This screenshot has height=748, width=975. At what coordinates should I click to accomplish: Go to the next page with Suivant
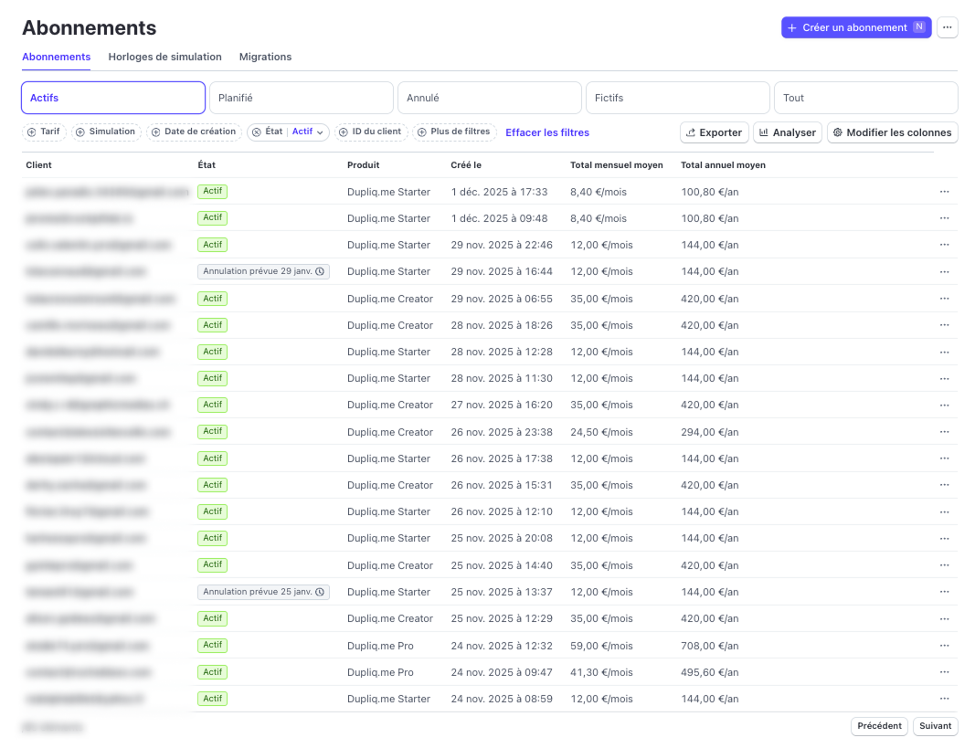pos(935,726)
